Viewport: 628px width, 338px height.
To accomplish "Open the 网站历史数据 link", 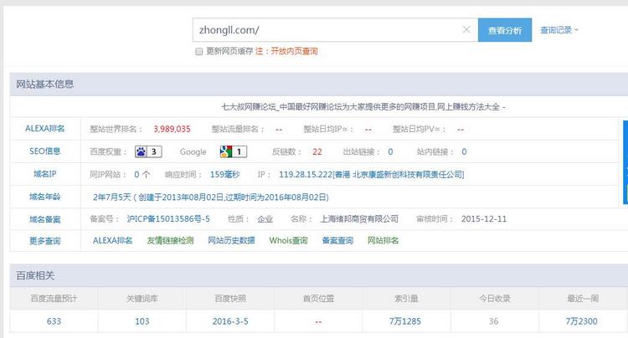I will [231, 241].
